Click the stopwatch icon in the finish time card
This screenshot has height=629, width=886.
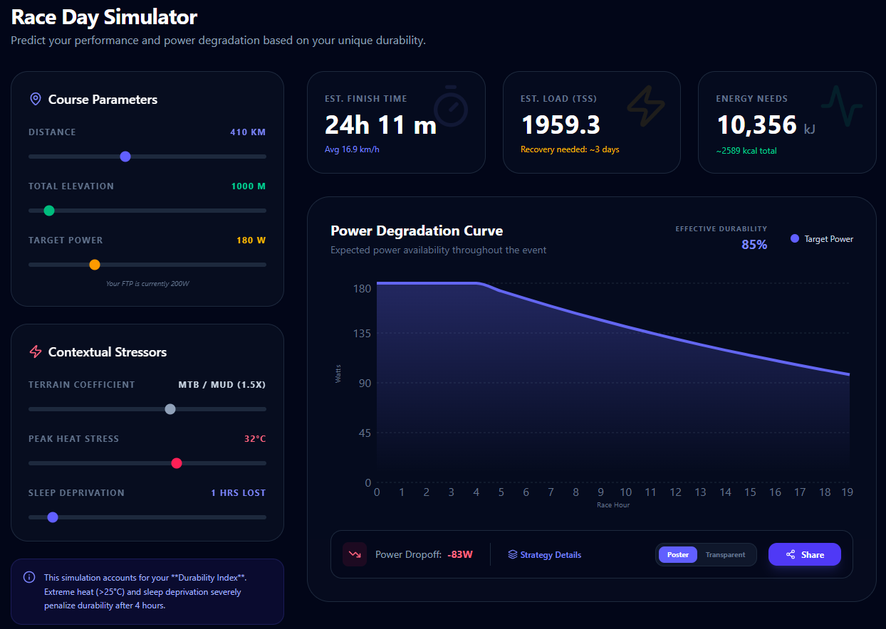(x=450, y=107)
